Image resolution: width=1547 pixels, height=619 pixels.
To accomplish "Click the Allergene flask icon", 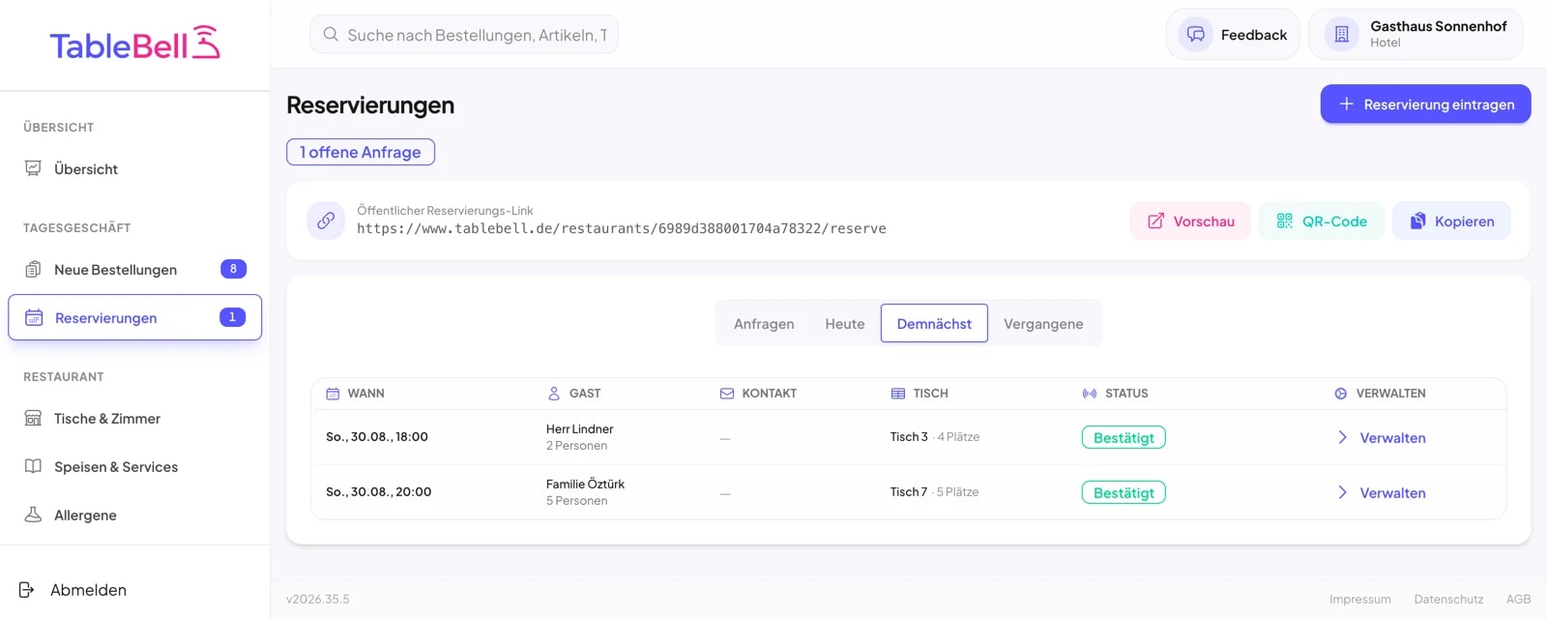I will 33,515.
